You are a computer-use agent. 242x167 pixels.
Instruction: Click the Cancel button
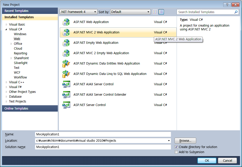[x=227, y=160]
